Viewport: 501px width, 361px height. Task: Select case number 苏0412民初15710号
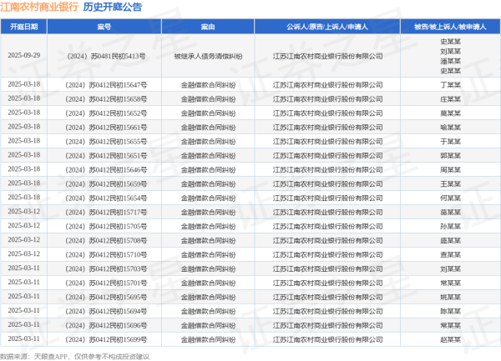tap(106, 255)
